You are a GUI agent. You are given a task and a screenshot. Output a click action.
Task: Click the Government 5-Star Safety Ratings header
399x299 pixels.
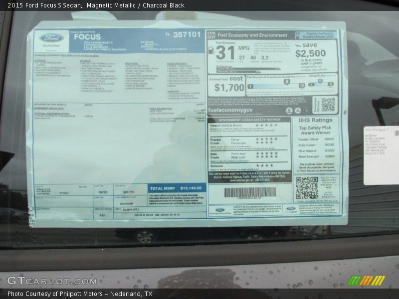click(249, 120)
